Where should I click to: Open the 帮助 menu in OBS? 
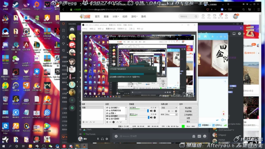(139, 29)
